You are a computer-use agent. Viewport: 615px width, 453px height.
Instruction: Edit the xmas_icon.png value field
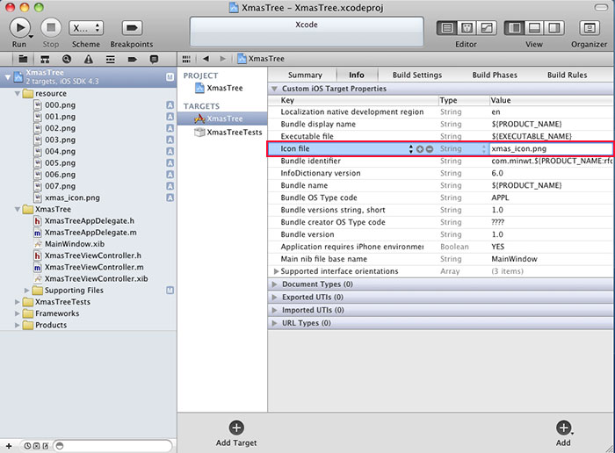click(551, 149)
